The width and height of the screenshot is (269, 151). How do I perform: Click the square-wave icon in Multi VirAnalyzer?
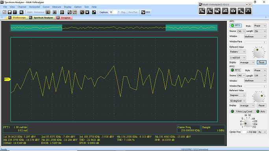(x=225, y=11)
